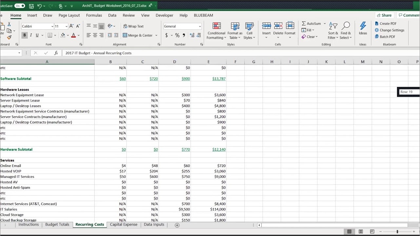420x236 pixels.
Task: Toggle Bold formatting
Action: pyautogui.click(x=25, y=35)
